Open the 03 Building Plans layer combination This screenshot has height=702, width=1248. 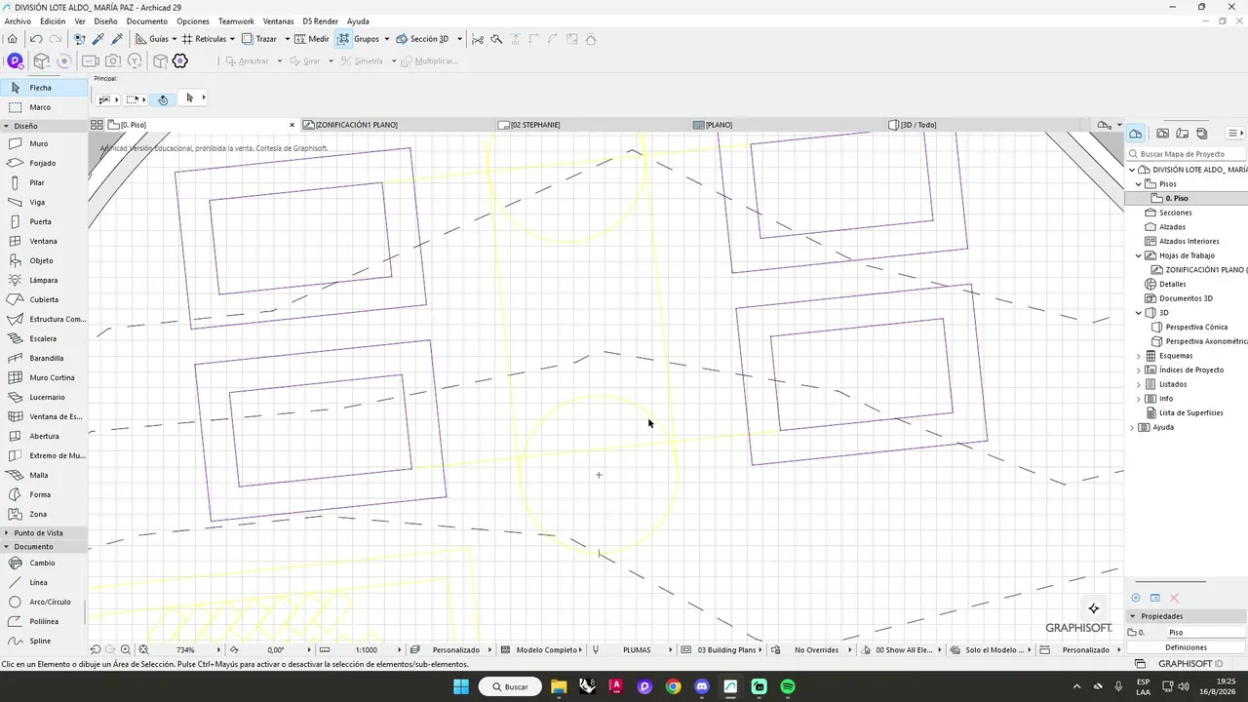[726, 650]
